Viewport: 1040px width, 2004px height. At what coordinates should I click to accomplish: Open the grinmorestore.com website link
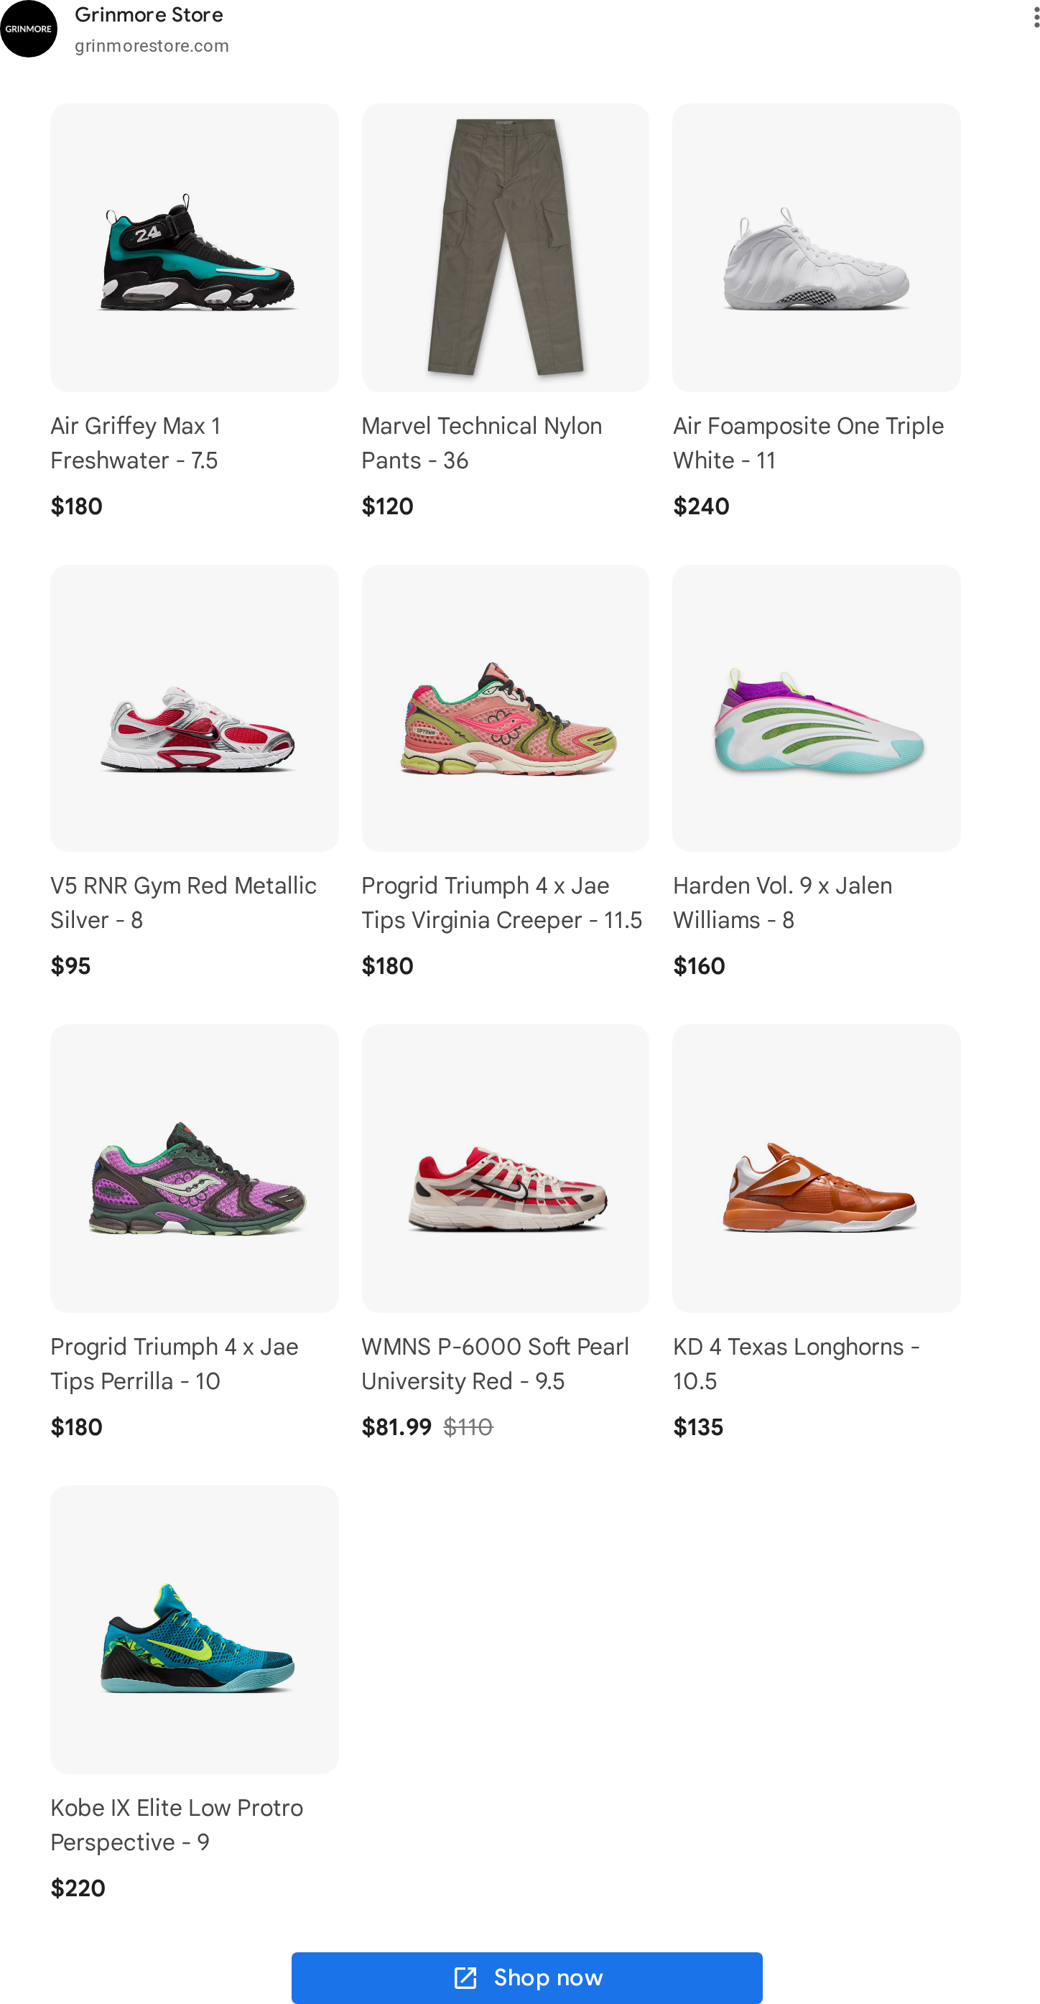(x=152, y=46)
